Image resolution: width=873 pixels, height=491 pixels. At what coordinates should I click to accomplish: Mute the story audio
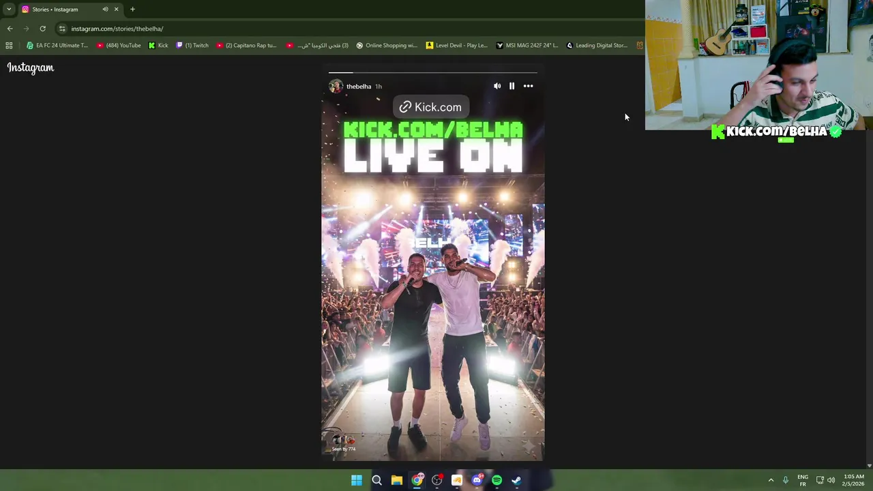click(x=497, y=86)
